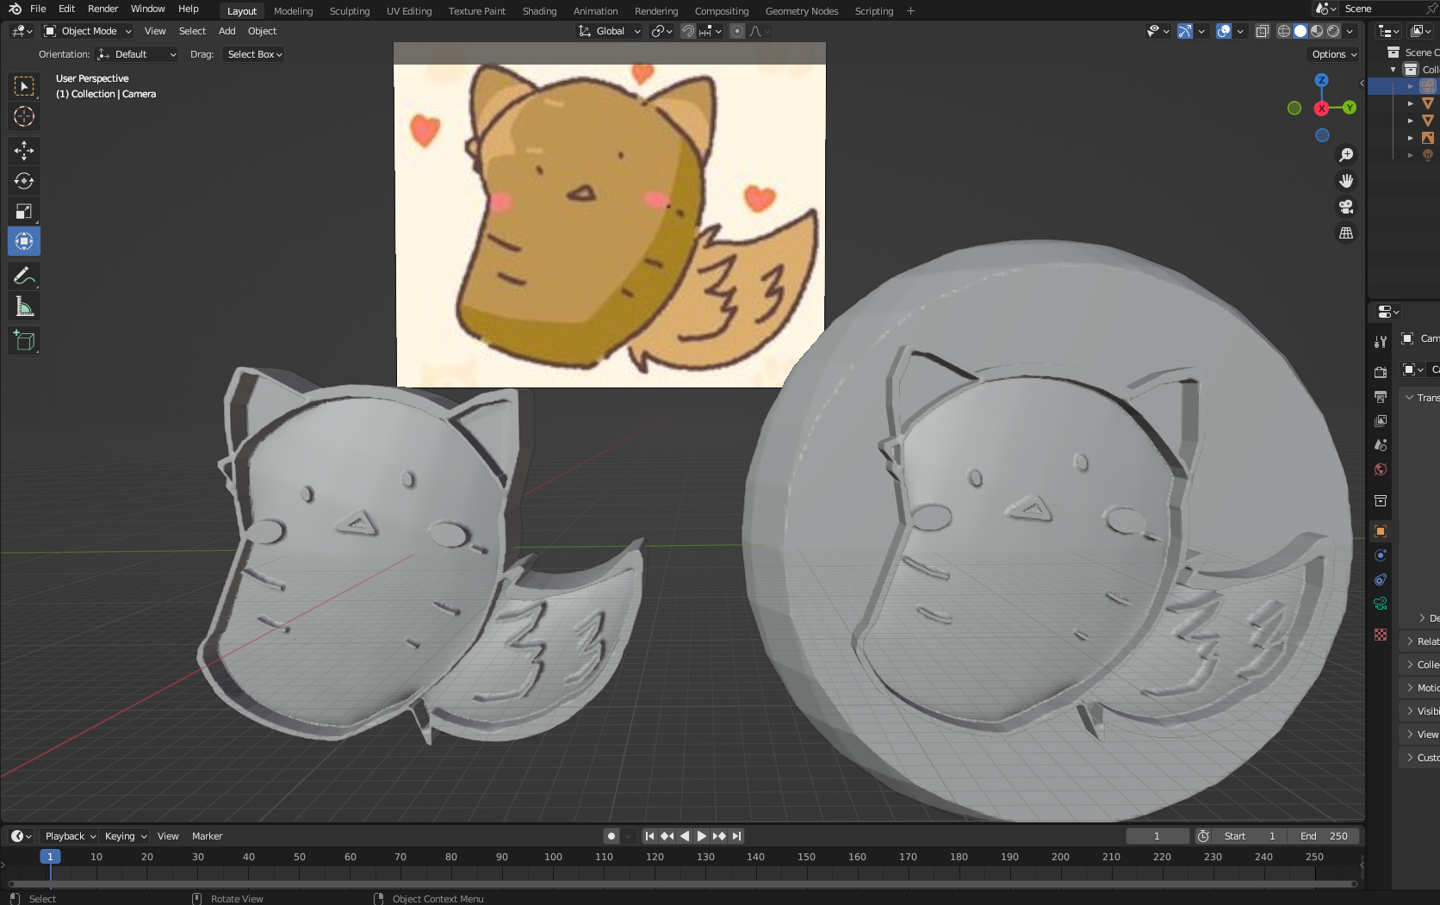Open the Keying dropdown
The width and height of the screenshot is (1440, 905).
click(126, 836)
